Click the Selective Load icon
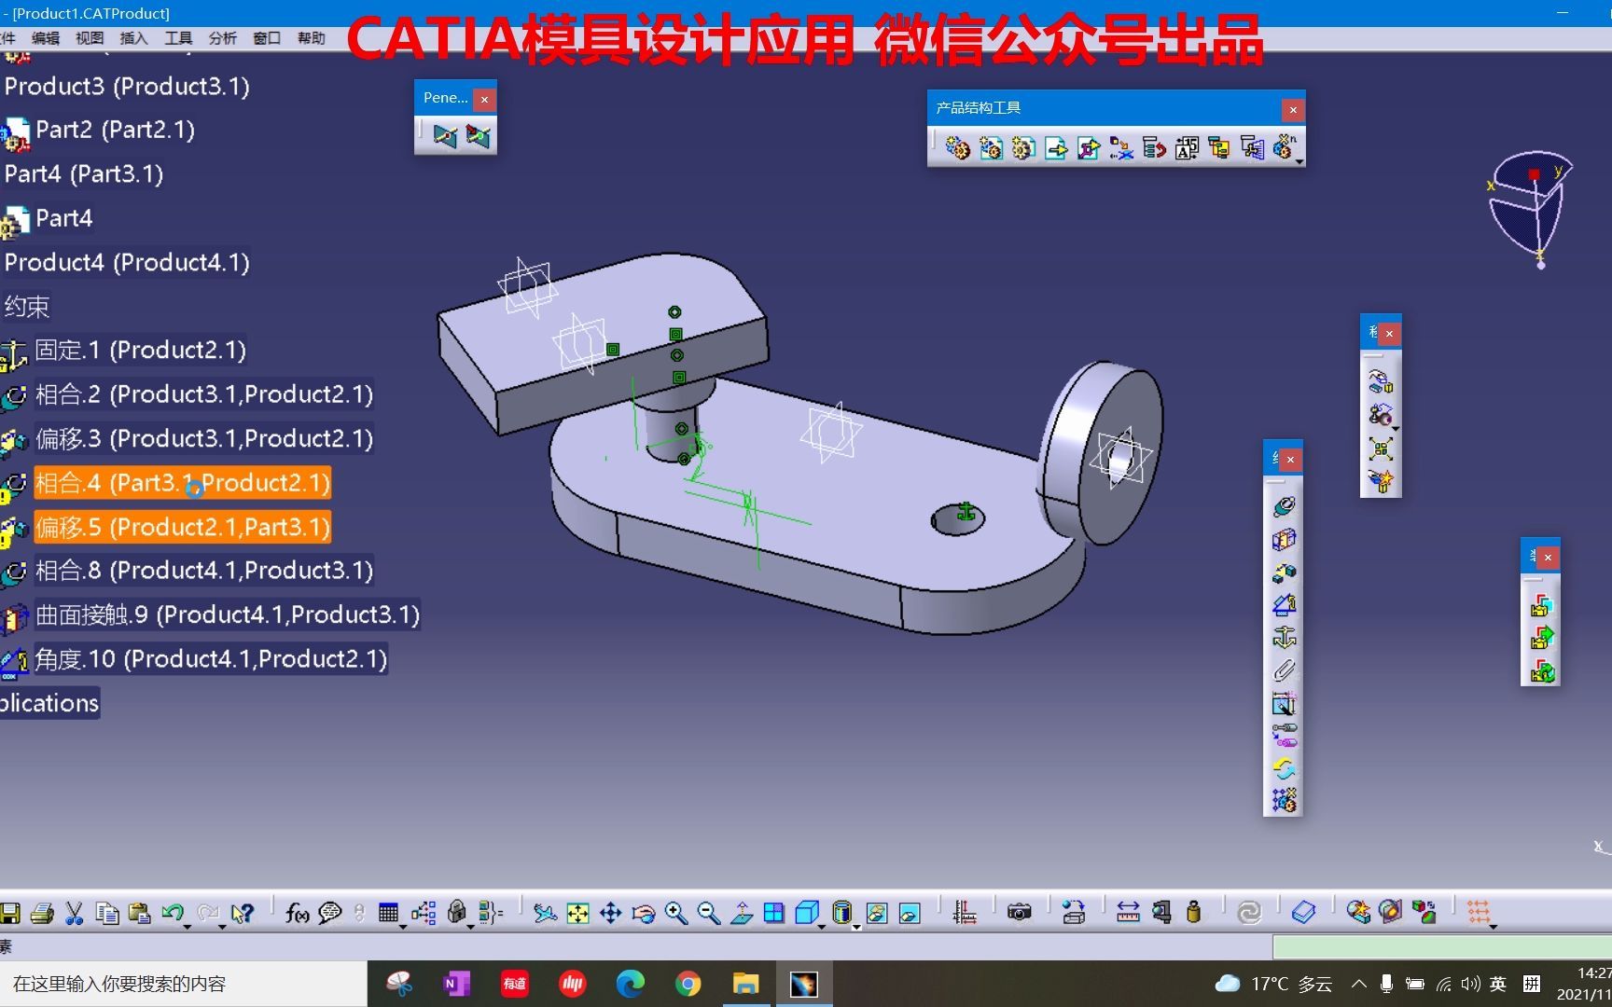The image size is (1612, 1007). tap(1219, 148)
